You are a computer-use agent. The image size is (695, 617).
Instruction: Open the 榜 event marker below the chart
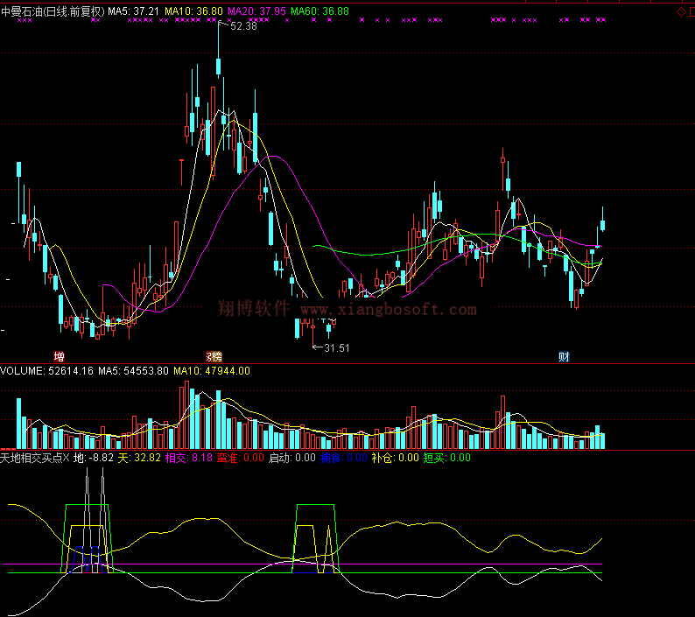pos(214,357)
